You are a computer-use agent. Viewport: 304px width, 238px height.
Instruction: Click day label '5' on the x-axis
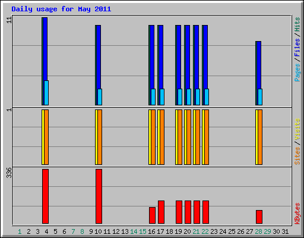pos(55,231)
